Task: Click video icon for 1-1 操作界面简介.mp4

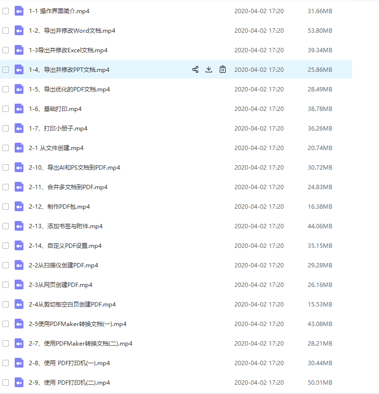Action: coord(19,11)
